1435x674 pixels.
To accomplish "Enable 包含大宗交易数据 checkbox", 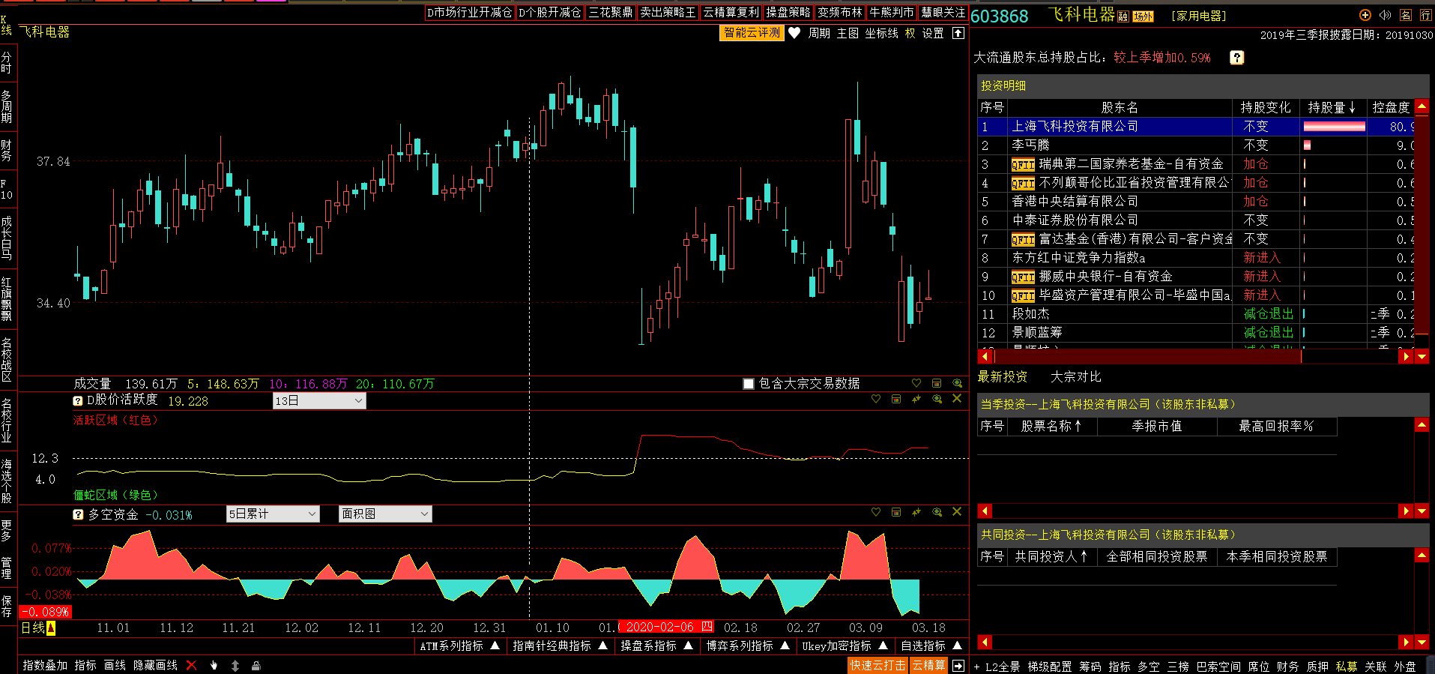I will tap(748, 384).
